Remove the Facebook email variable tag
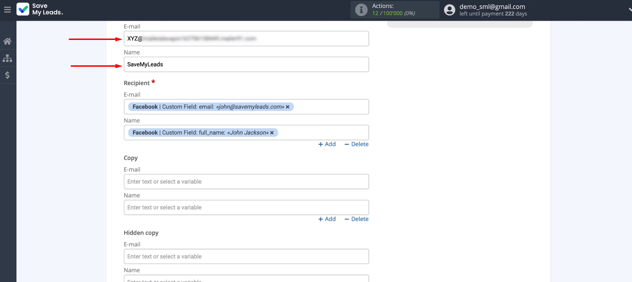The height and width of the screenshot is (282, 632). click(288, 107)
